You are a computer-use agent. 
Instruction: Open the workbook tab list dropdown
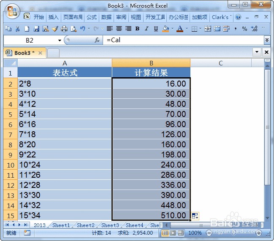click(257, 52)
